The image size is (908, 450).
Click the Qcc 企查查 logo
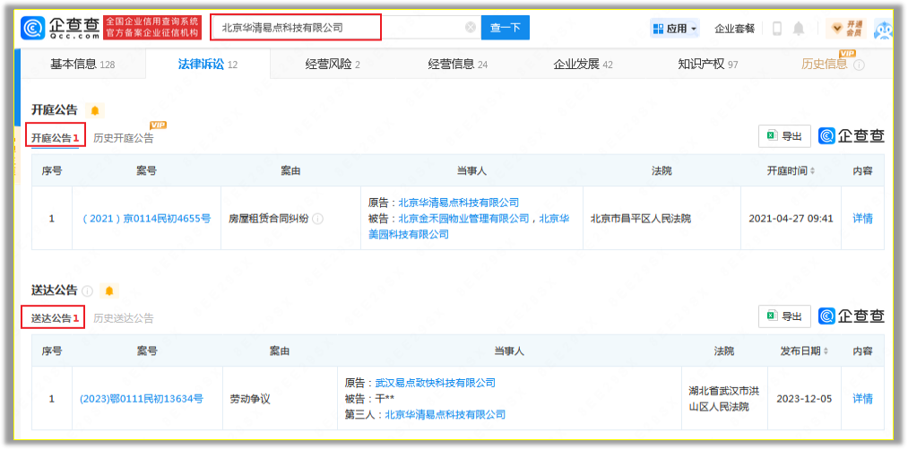(61, 27)
